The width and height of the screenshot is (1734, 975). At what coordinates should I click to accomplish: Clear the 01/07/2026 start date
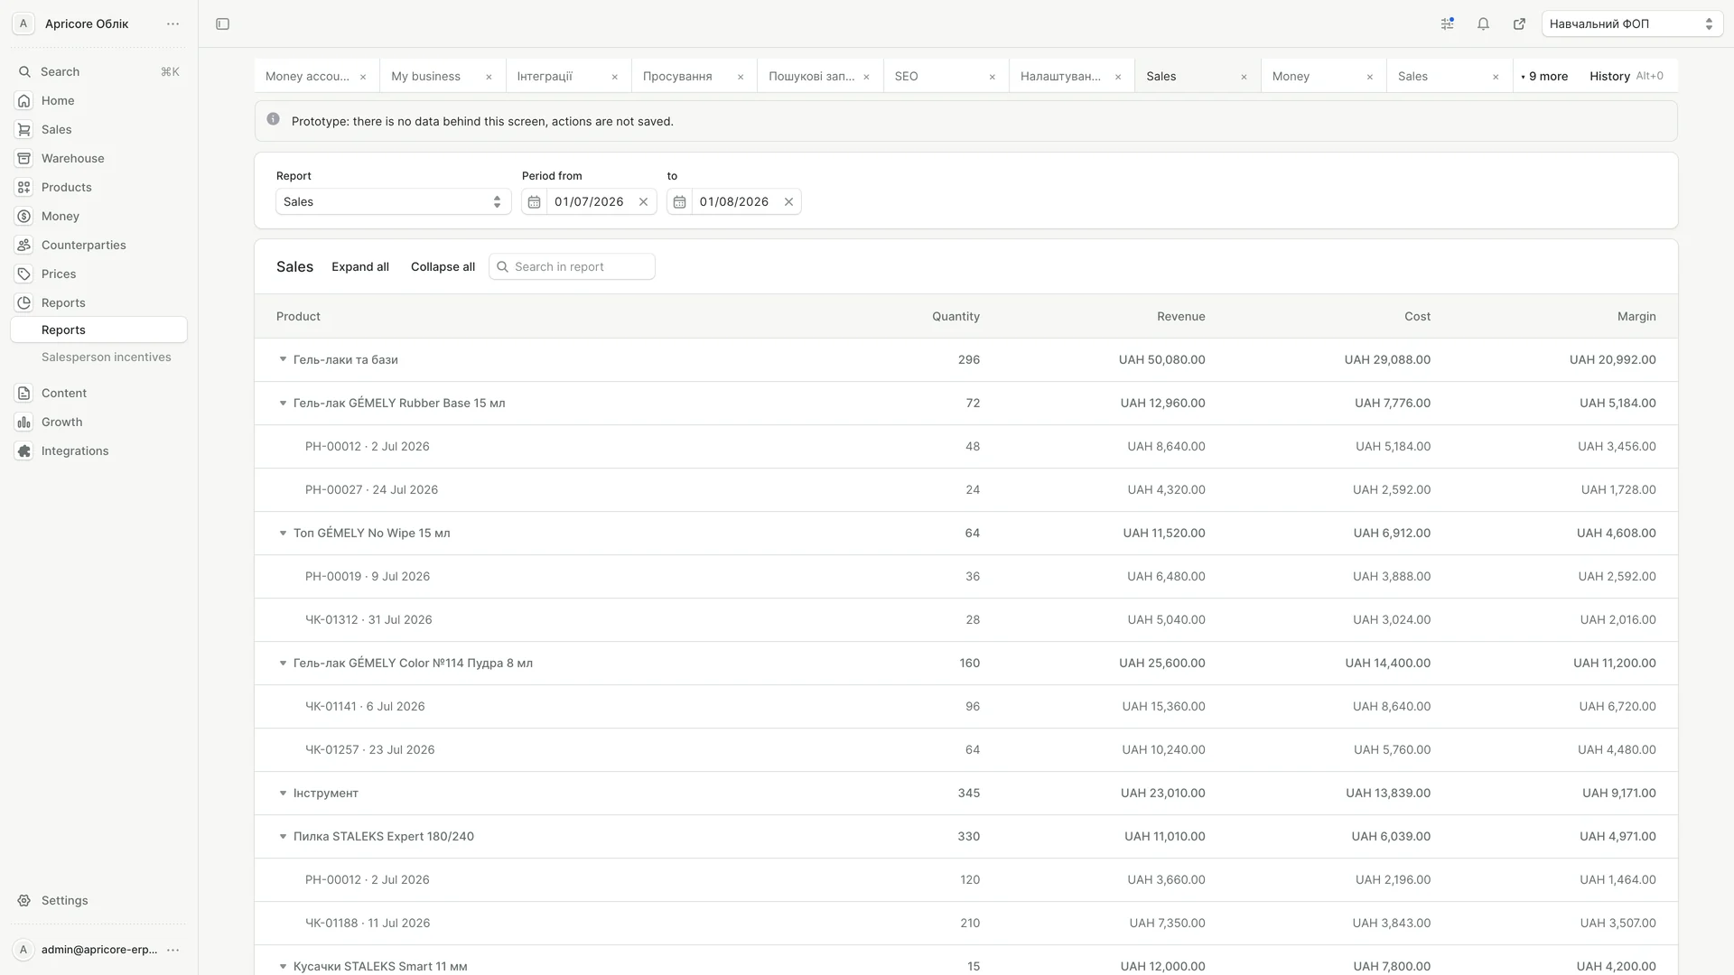[x=643, y=201]
